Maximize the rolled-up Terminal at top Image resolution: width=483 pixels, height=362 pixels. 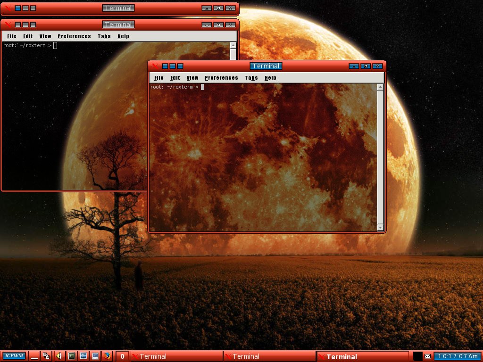point(218,8)
